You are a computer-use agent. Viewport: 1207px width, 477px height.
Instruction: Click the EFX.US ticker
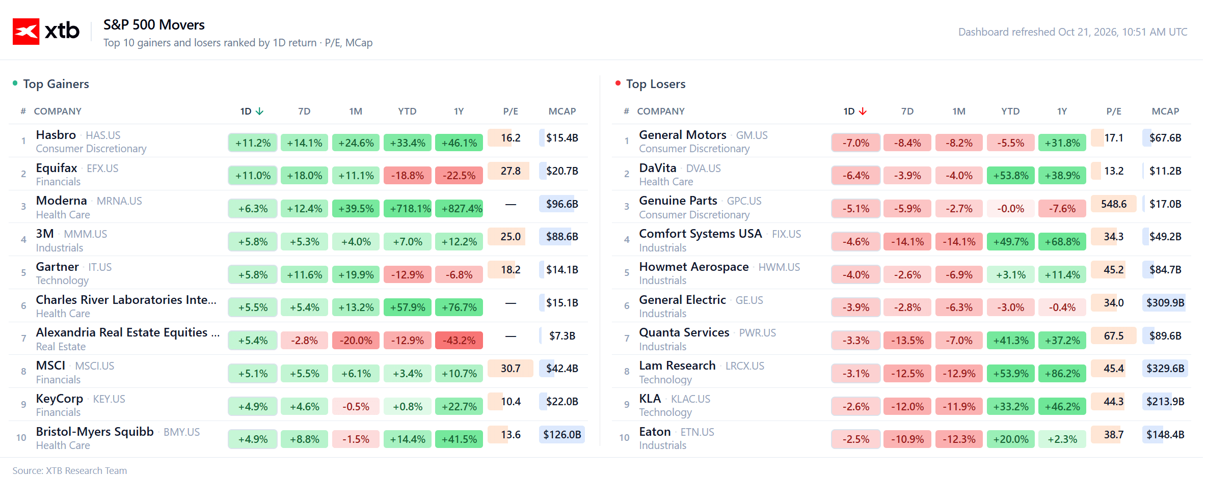tap(102, 169)
